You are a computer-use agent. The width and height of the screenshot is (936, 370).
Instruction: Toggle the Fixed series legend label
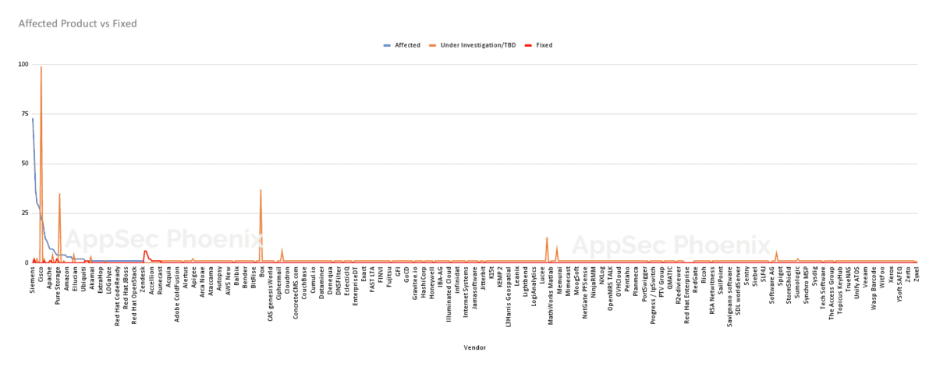point(544,45)
